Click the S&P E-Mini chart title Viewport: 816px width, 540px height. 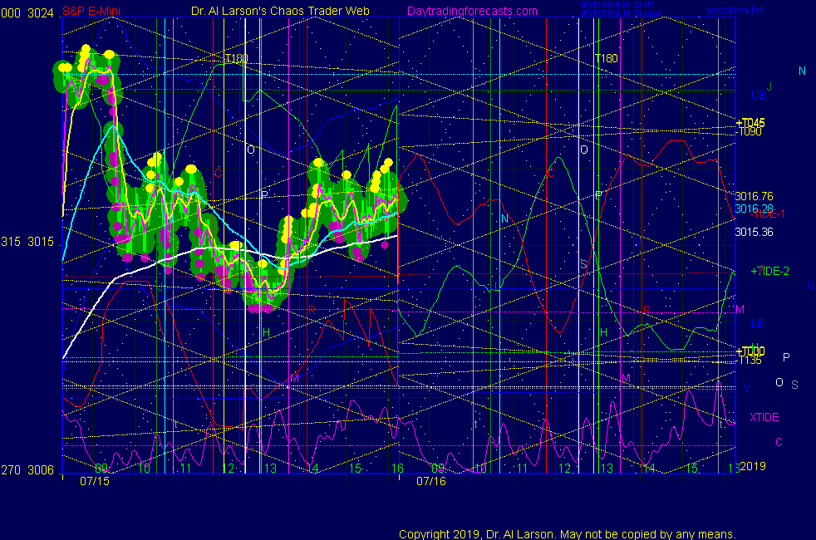pyautogui.click(x=91, y=11)
